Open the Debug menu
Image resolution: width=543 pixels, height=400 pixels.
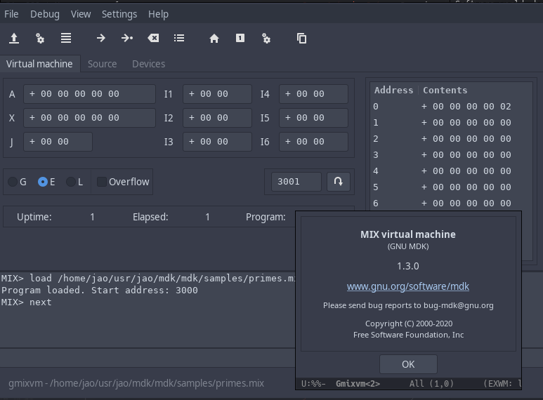(x=45, y=14)
